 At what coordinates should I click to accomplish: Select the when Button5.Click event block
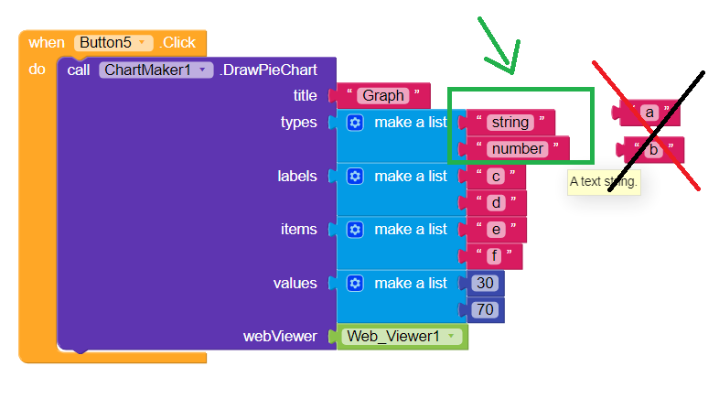(113, 43)
